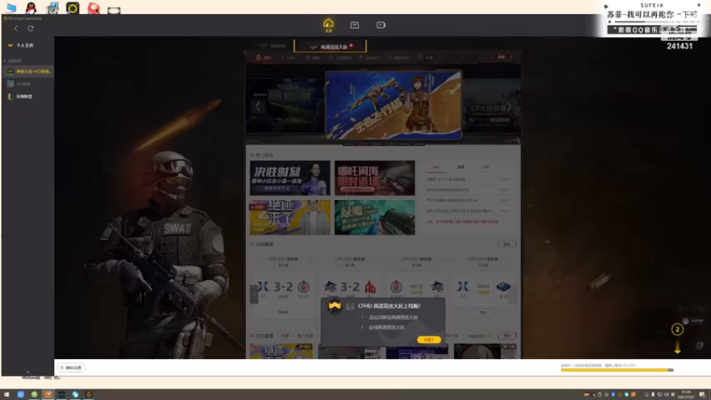711x400 pixels.
Task: Open the yellow-ring black app desktop icon
Action: [73, 8]
